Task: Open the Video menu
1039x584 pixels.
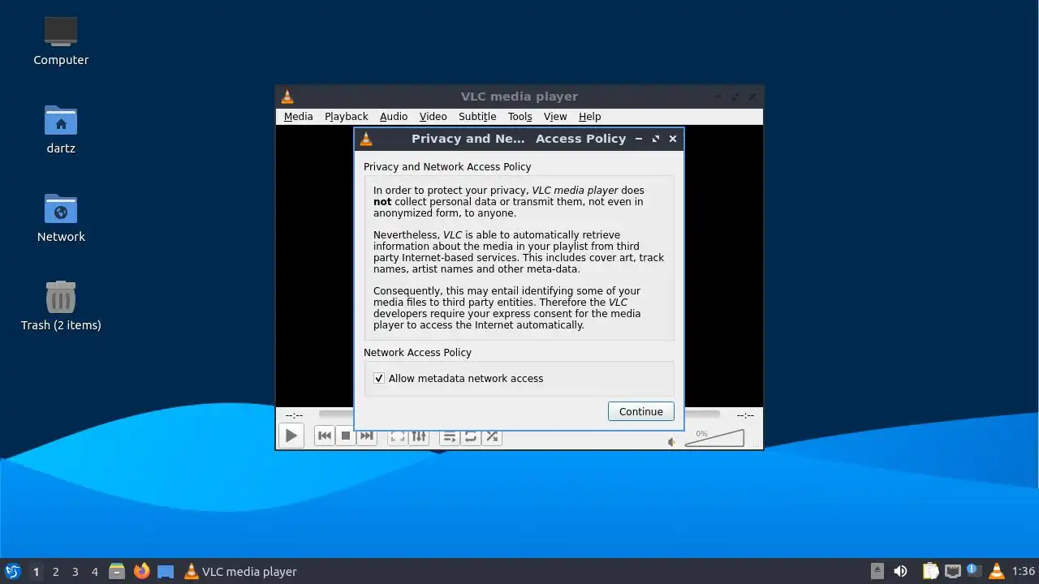Action: (x=433, y=117)
